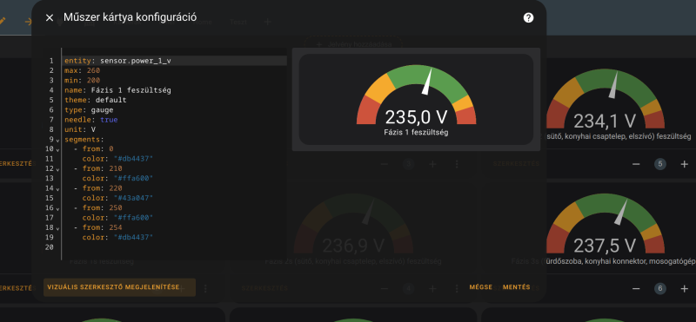The image size is (696, 322).
Task: Open the help icon in dialog header
Action: point(528,17)
